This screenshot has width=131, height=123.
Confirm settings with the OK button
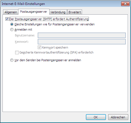(96, 117)
